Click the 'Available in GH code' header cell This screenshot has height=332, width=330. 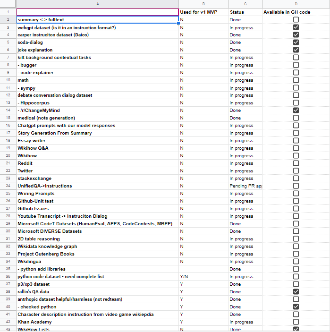click(296, 12)
